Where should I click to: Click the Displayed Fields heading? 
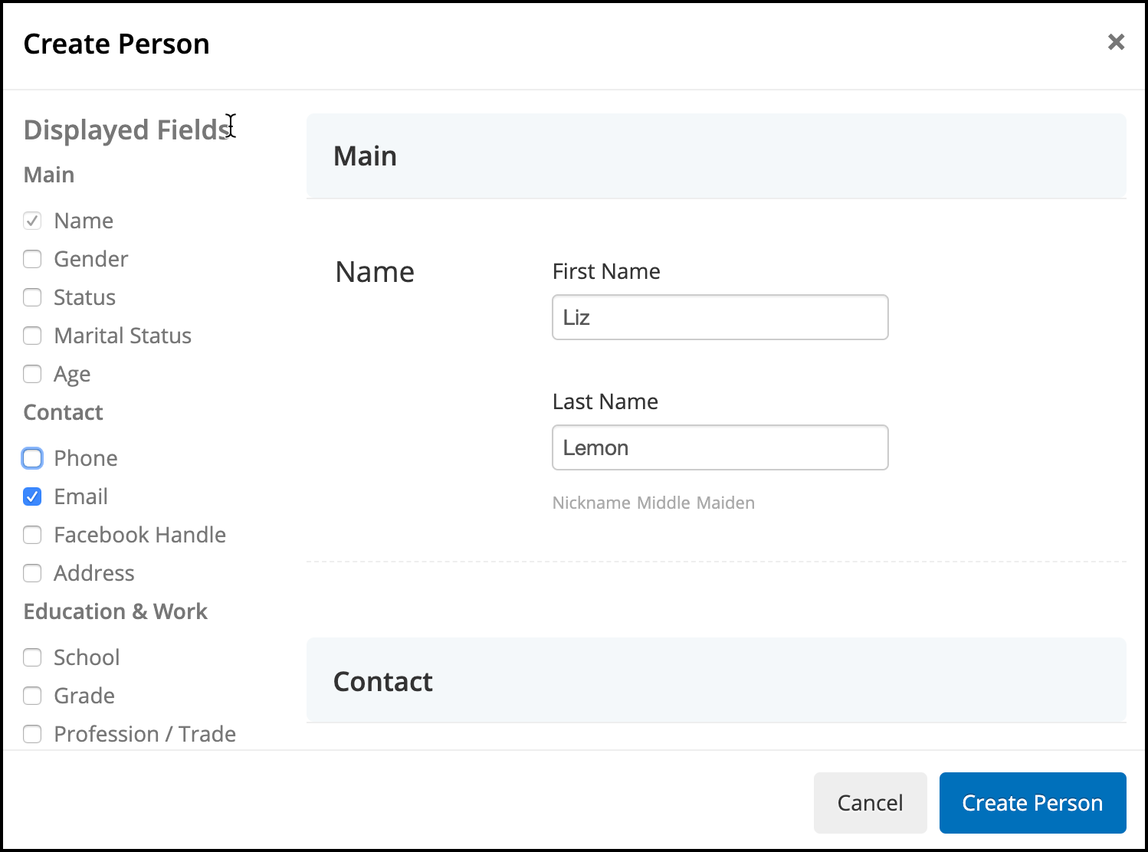pyautogui.click(x=127, y=130)
